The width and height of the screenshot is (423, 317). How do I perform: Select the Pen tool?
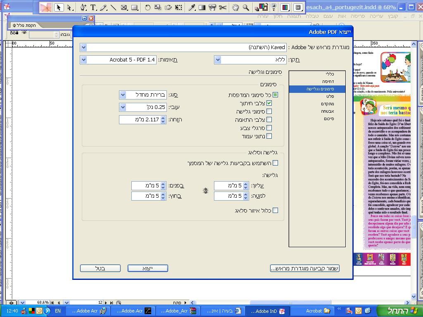83,7
